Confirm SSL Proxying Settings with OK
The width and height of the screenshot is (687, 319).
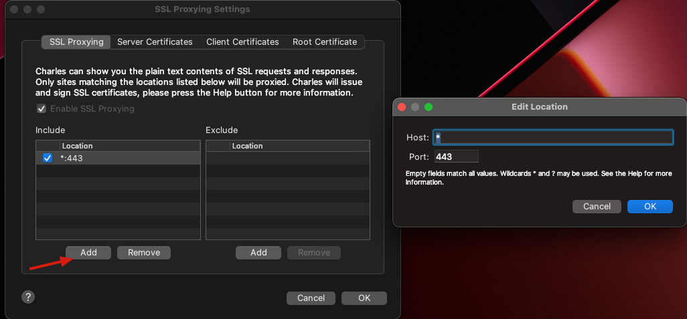point(364,298)
